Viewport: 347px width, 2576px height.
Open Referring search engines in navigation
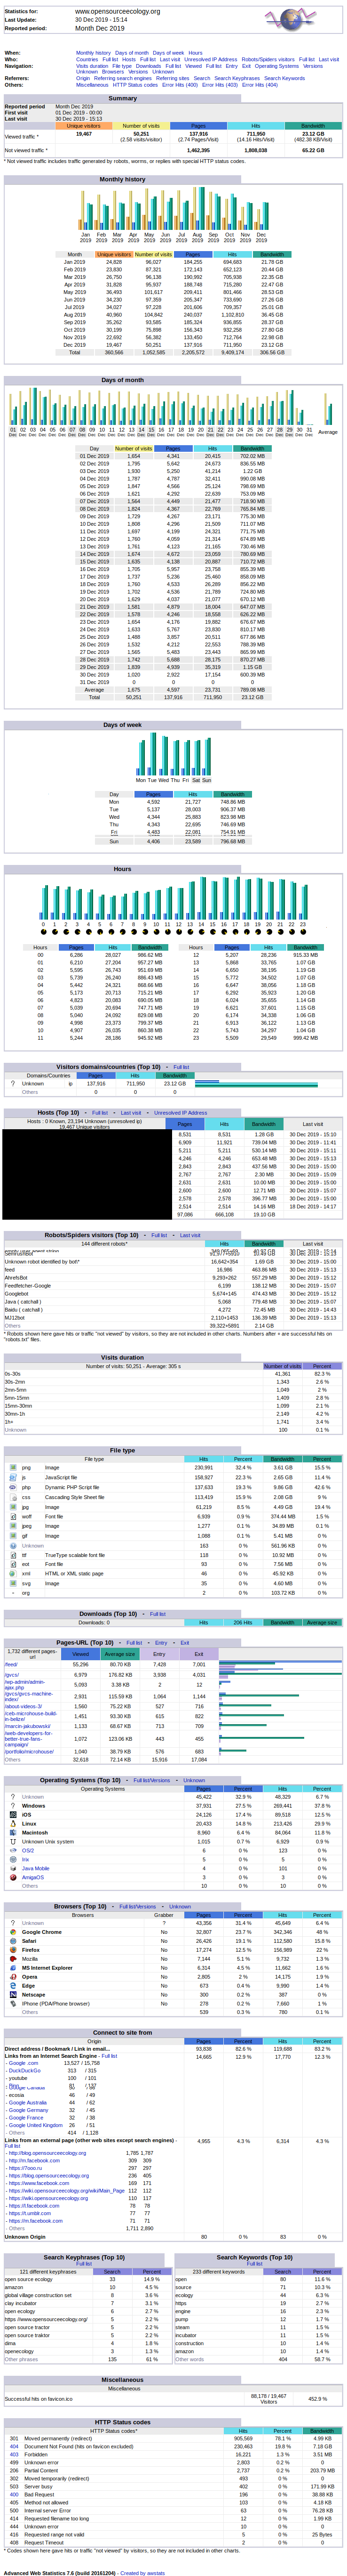point(123,78)
